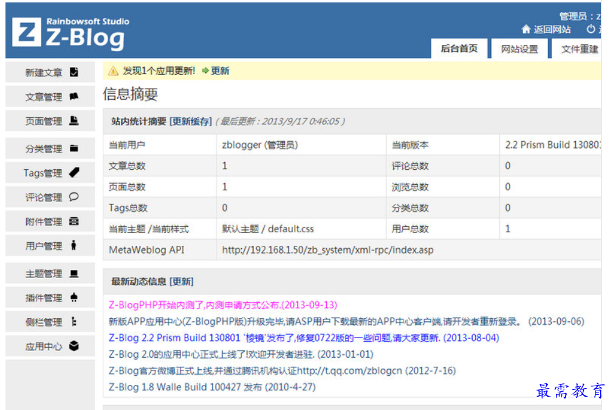Screen dimensions: 610x410
Task: Open the 新版APP应用中心 news item
Action: coord(346,321)
